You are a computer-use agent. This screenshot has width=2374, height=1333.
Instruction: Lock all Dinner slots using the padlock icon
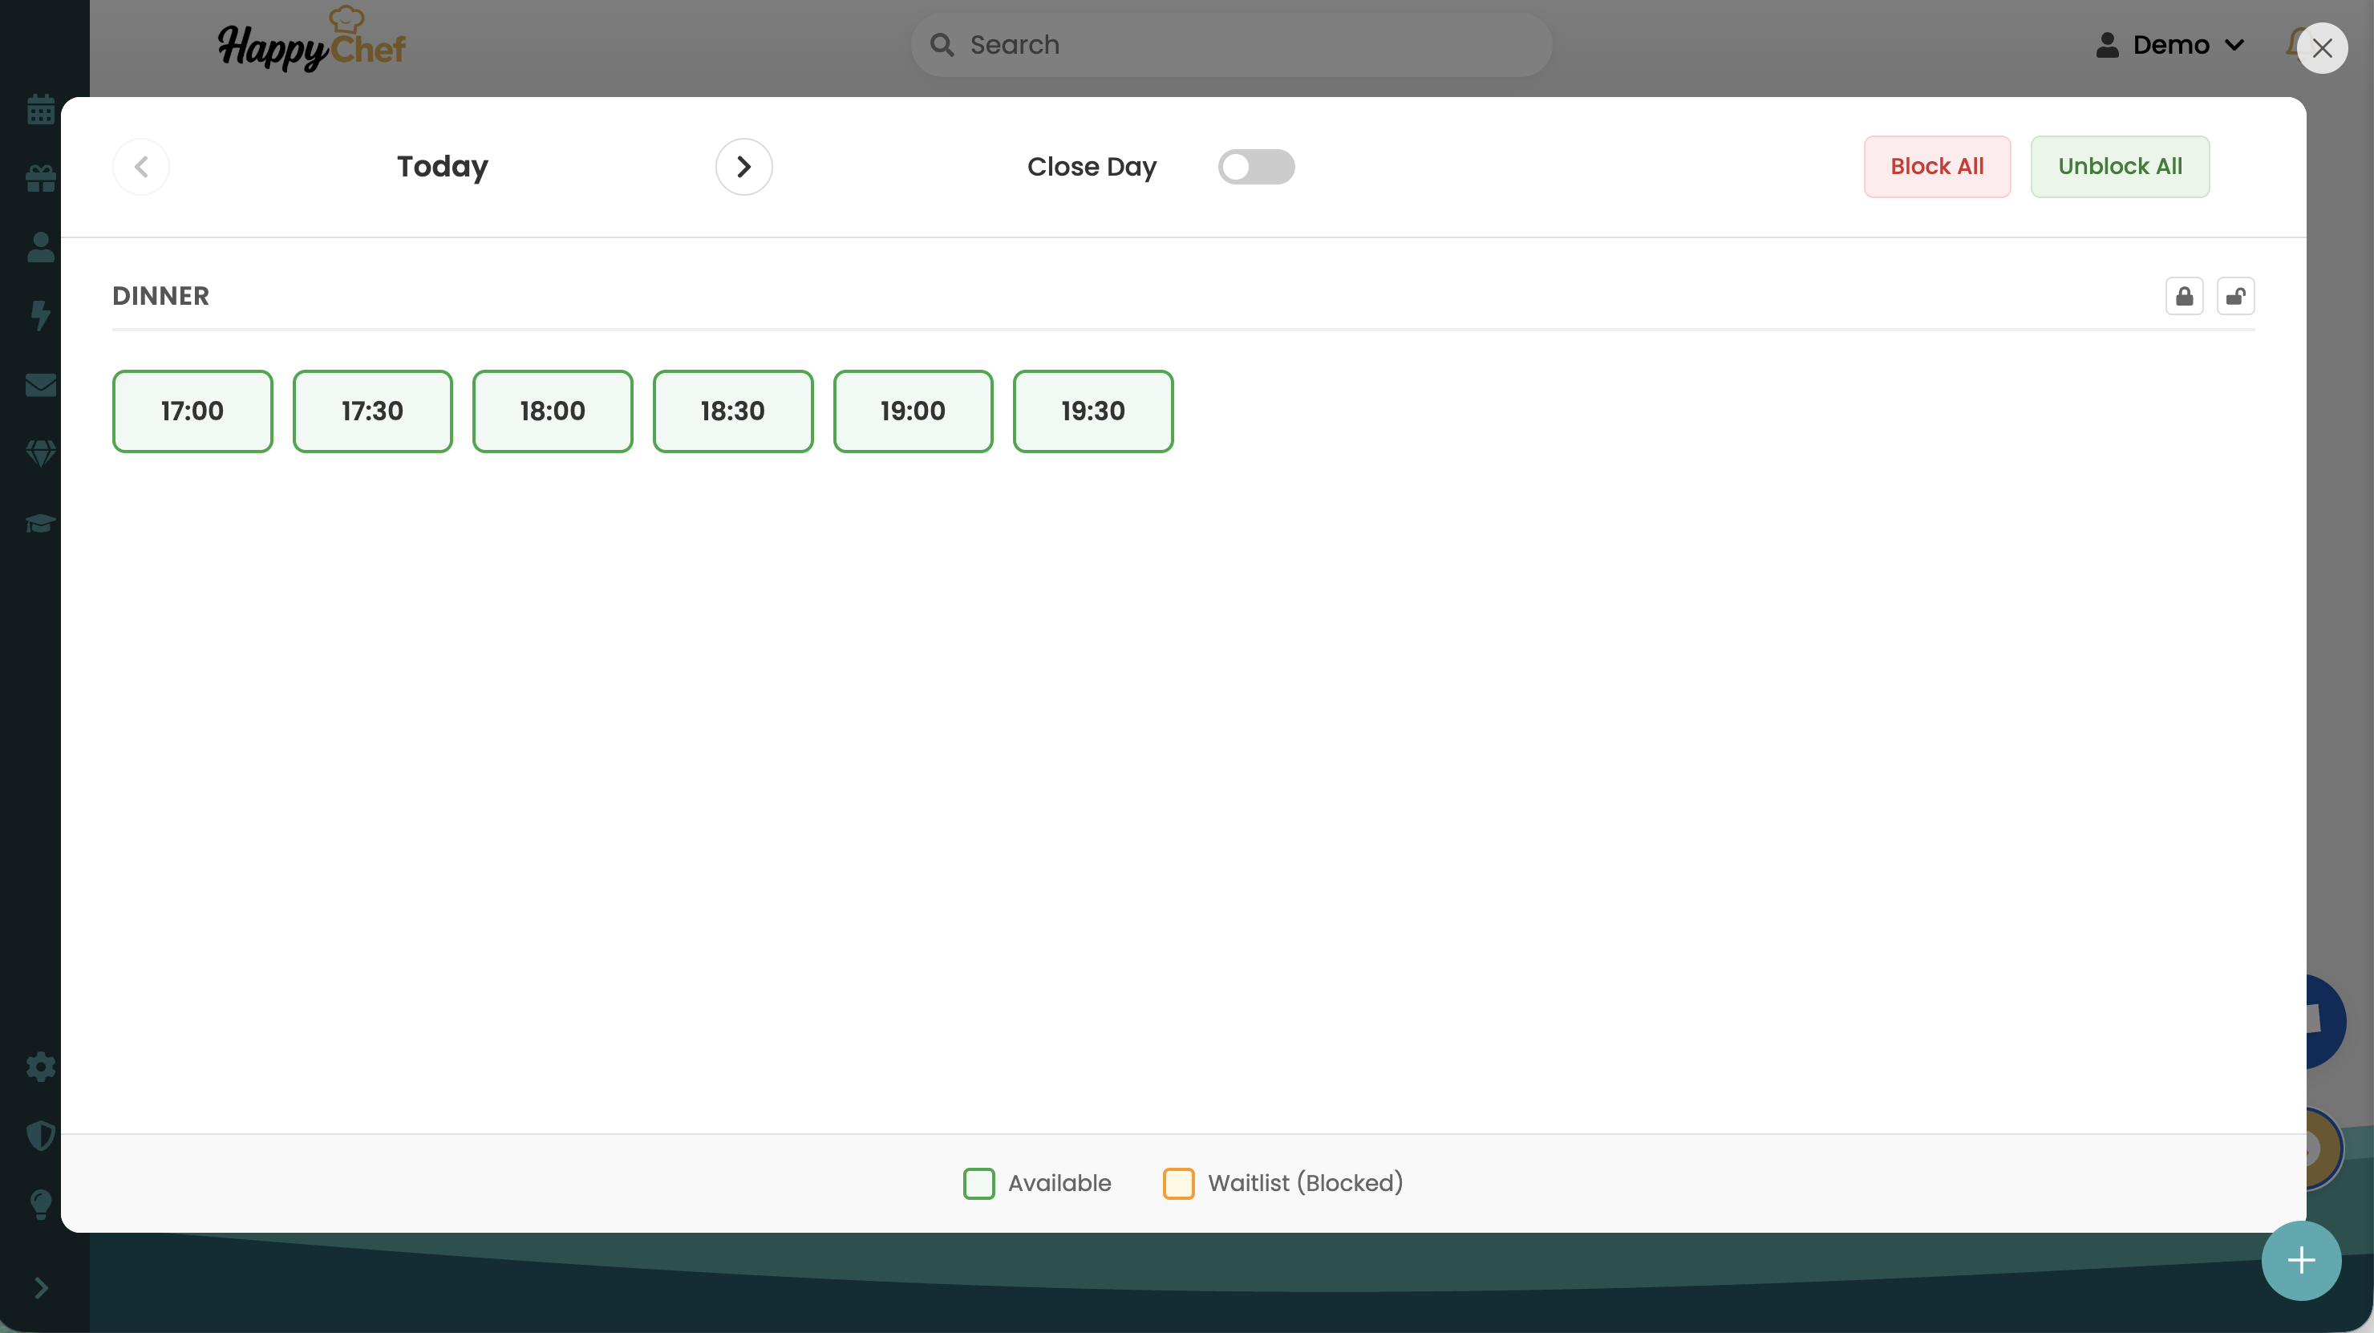pyautogui.click(x=2184, y=296)
